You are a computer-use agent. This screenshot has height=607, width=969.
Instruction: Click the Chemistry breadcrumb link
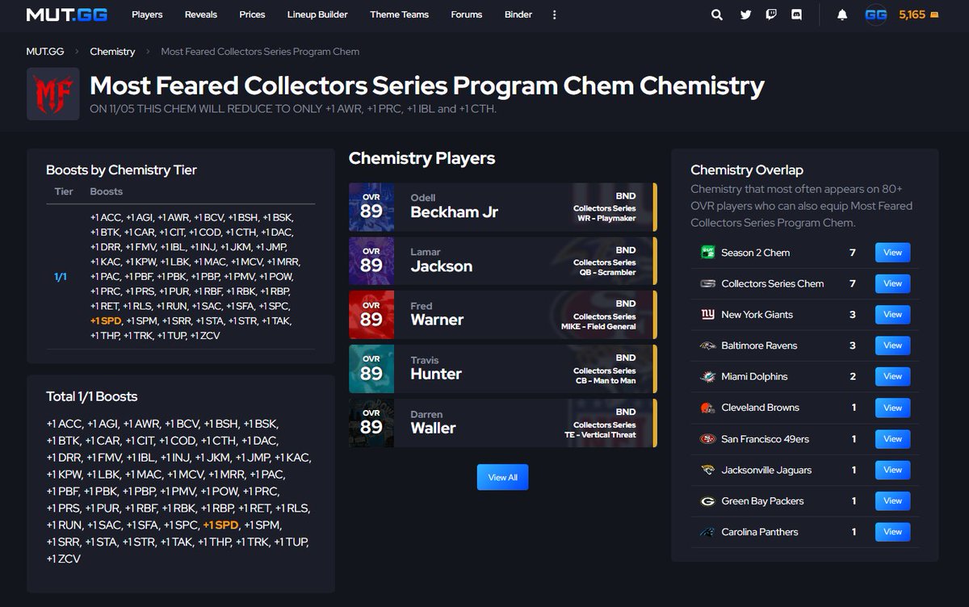(x=112, y=52)
